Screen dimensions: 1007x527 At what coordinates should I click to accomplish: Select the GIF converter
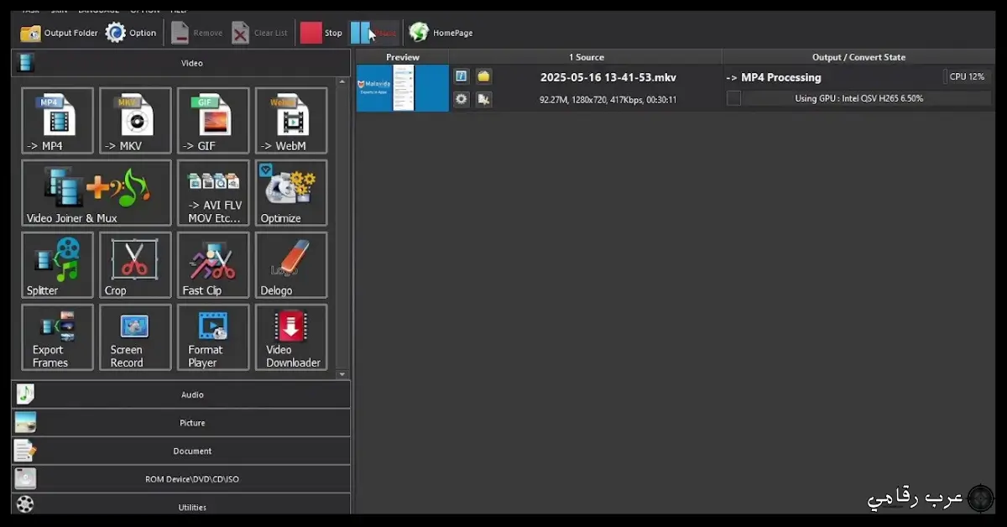click(212, 120)
